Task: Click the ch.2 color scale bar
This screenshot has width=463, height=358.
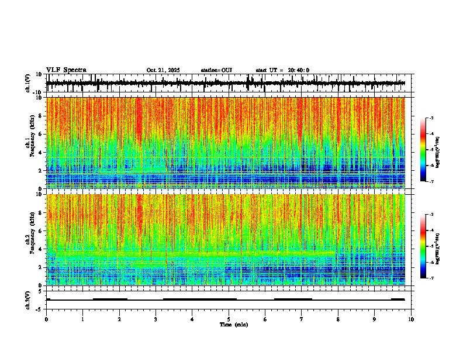Action: click(423, 246)
